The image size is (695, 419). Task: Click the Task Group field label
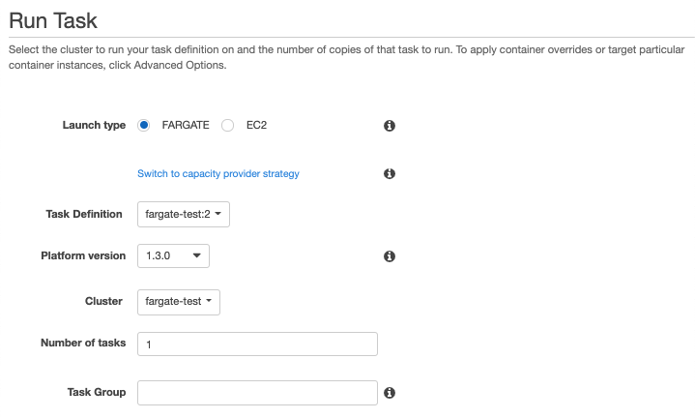[97, 392]
